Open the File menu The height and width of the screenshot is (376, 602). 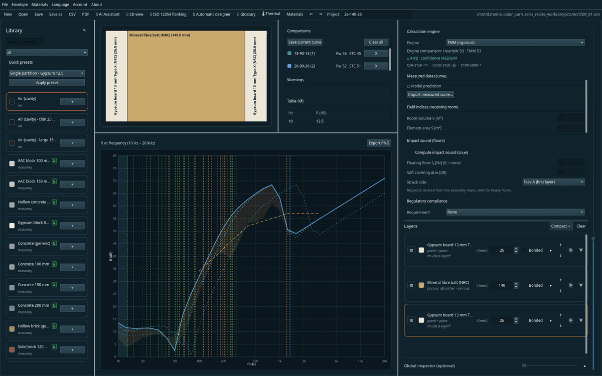(5, 5)
